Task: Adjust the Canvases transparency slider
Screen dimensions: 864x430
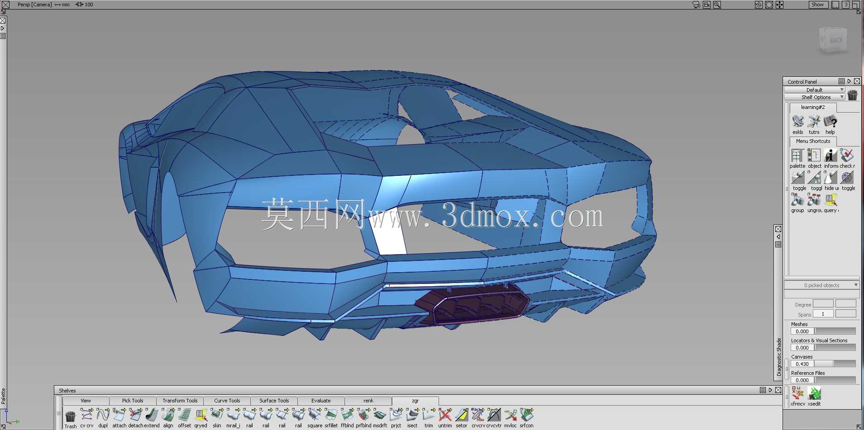Action: pos(835,364)
